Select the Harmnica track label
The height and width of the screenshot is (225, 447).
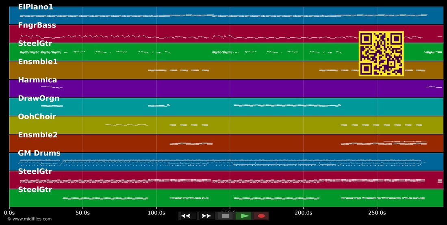click(x=37, y=80)
